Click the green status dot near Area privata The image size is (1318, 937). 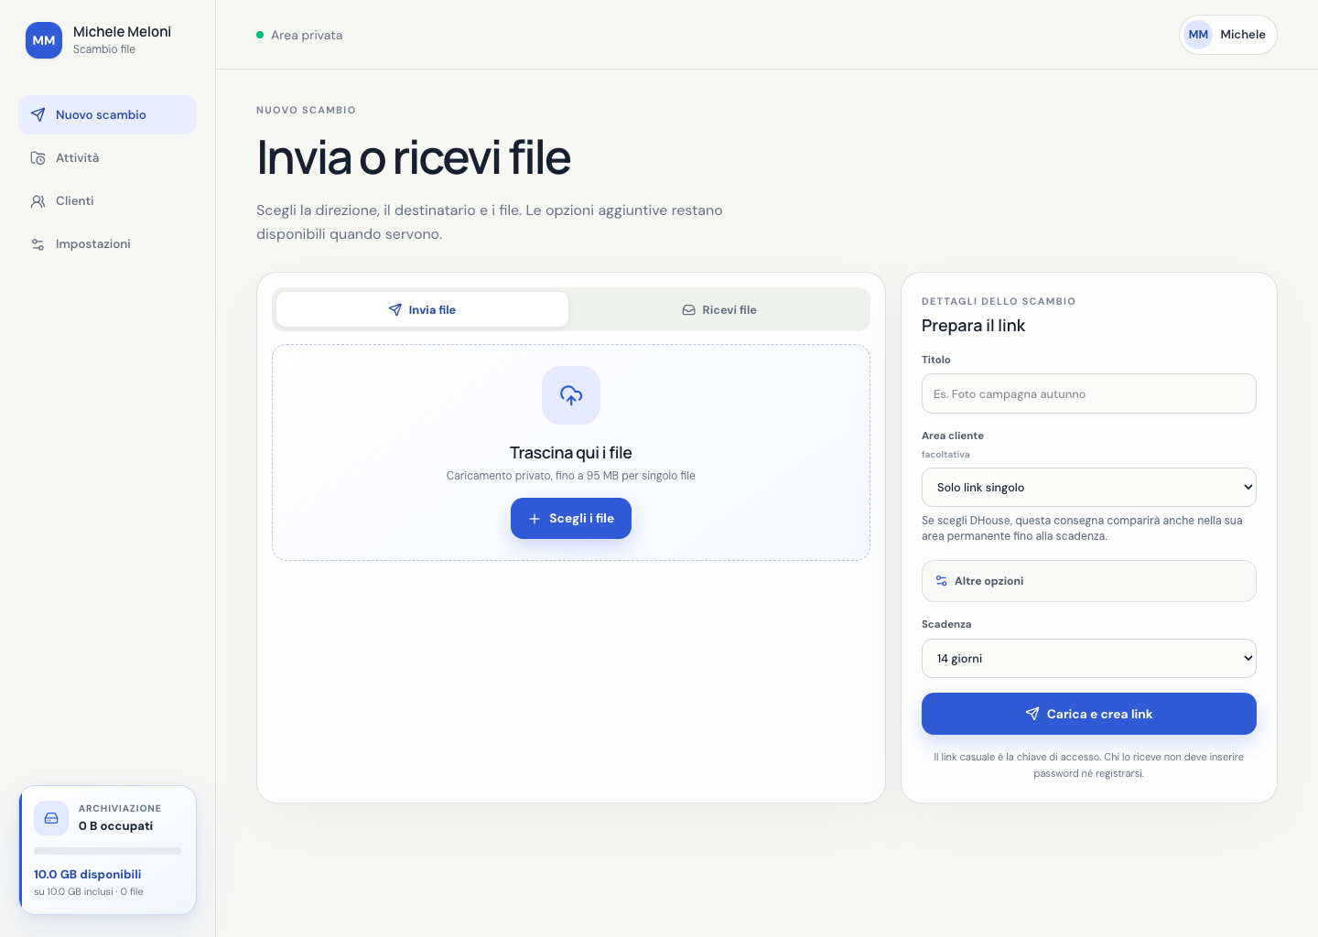(260, 35)
